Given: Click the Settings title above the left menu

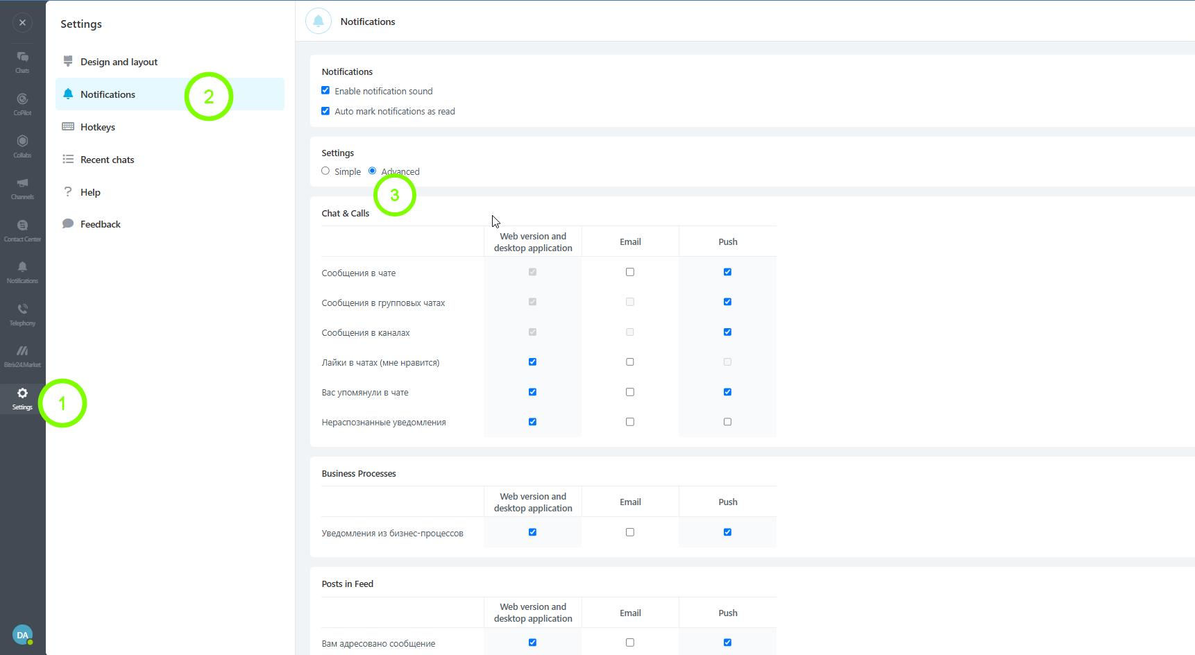Looking at the screenshot, I should (81, 24).
